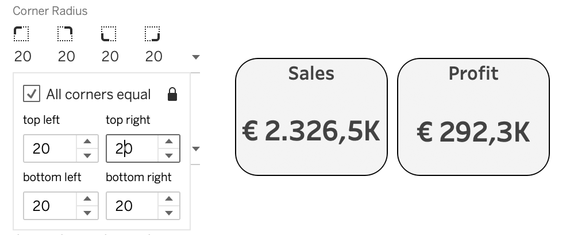Click the top-left corner radius icon

(x=21, y=34)
